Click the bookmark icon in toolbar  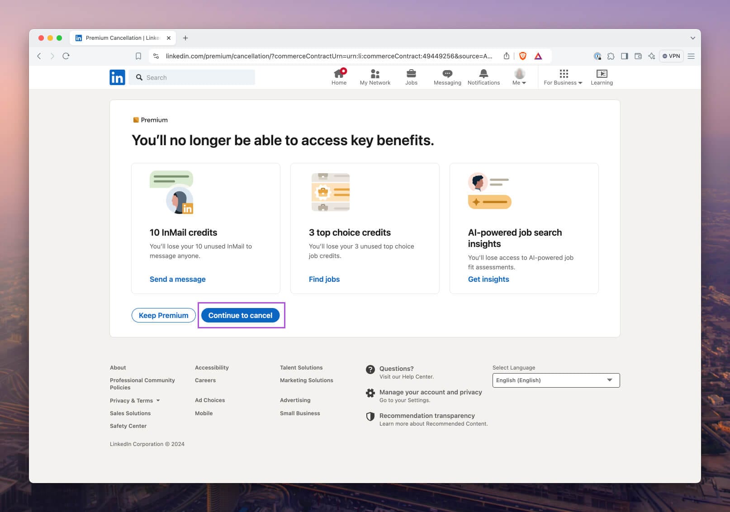tap(138, 56)
